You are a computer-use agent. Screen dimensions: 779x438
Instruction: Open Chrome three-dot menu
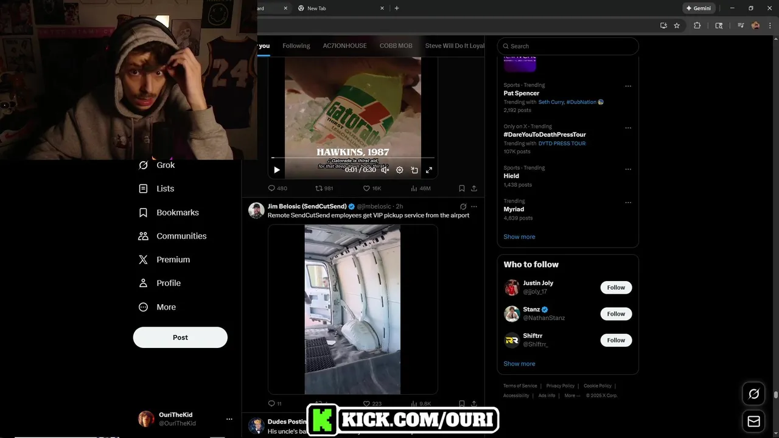pos(770,26)
